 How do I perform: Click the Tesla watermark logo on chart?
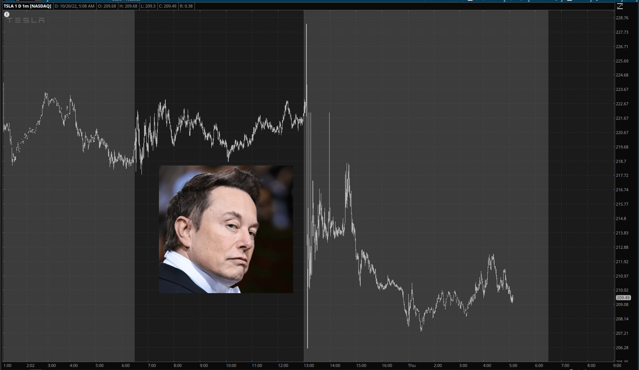coord(26,20)
